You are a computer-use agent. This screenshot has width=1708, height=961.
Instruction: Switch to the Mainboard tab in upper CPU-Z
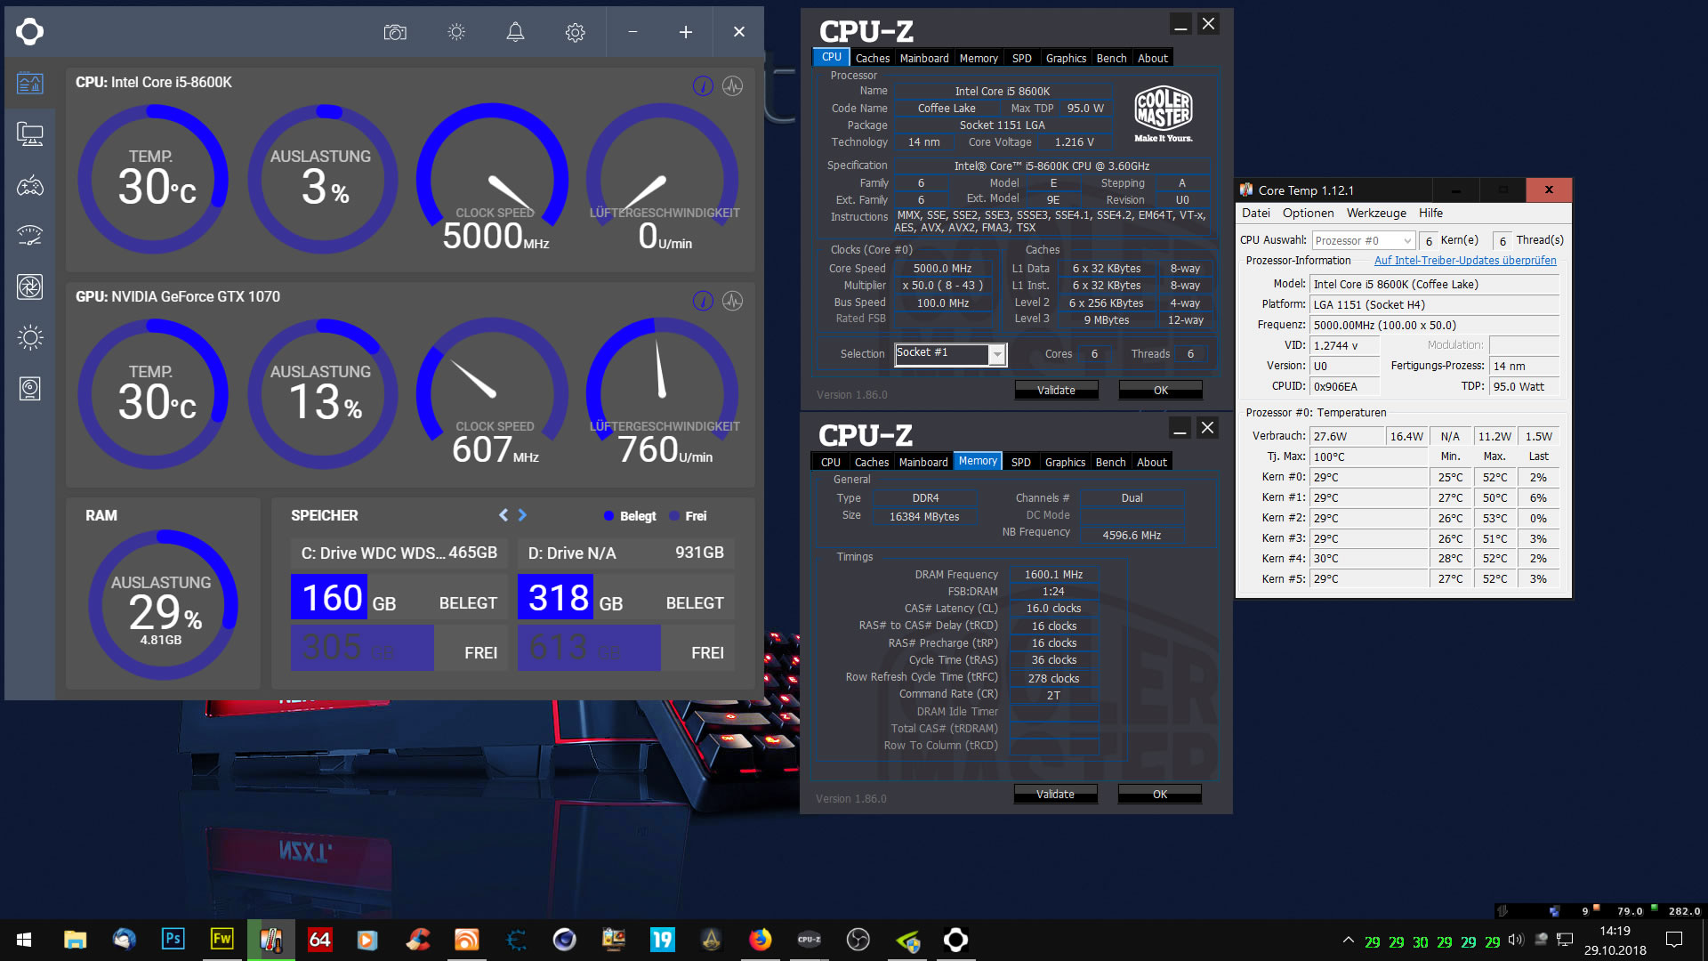[x=923, y=58]
